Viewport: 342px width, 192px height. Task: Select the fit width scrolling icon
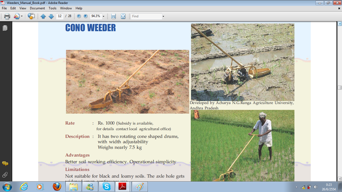113,17
